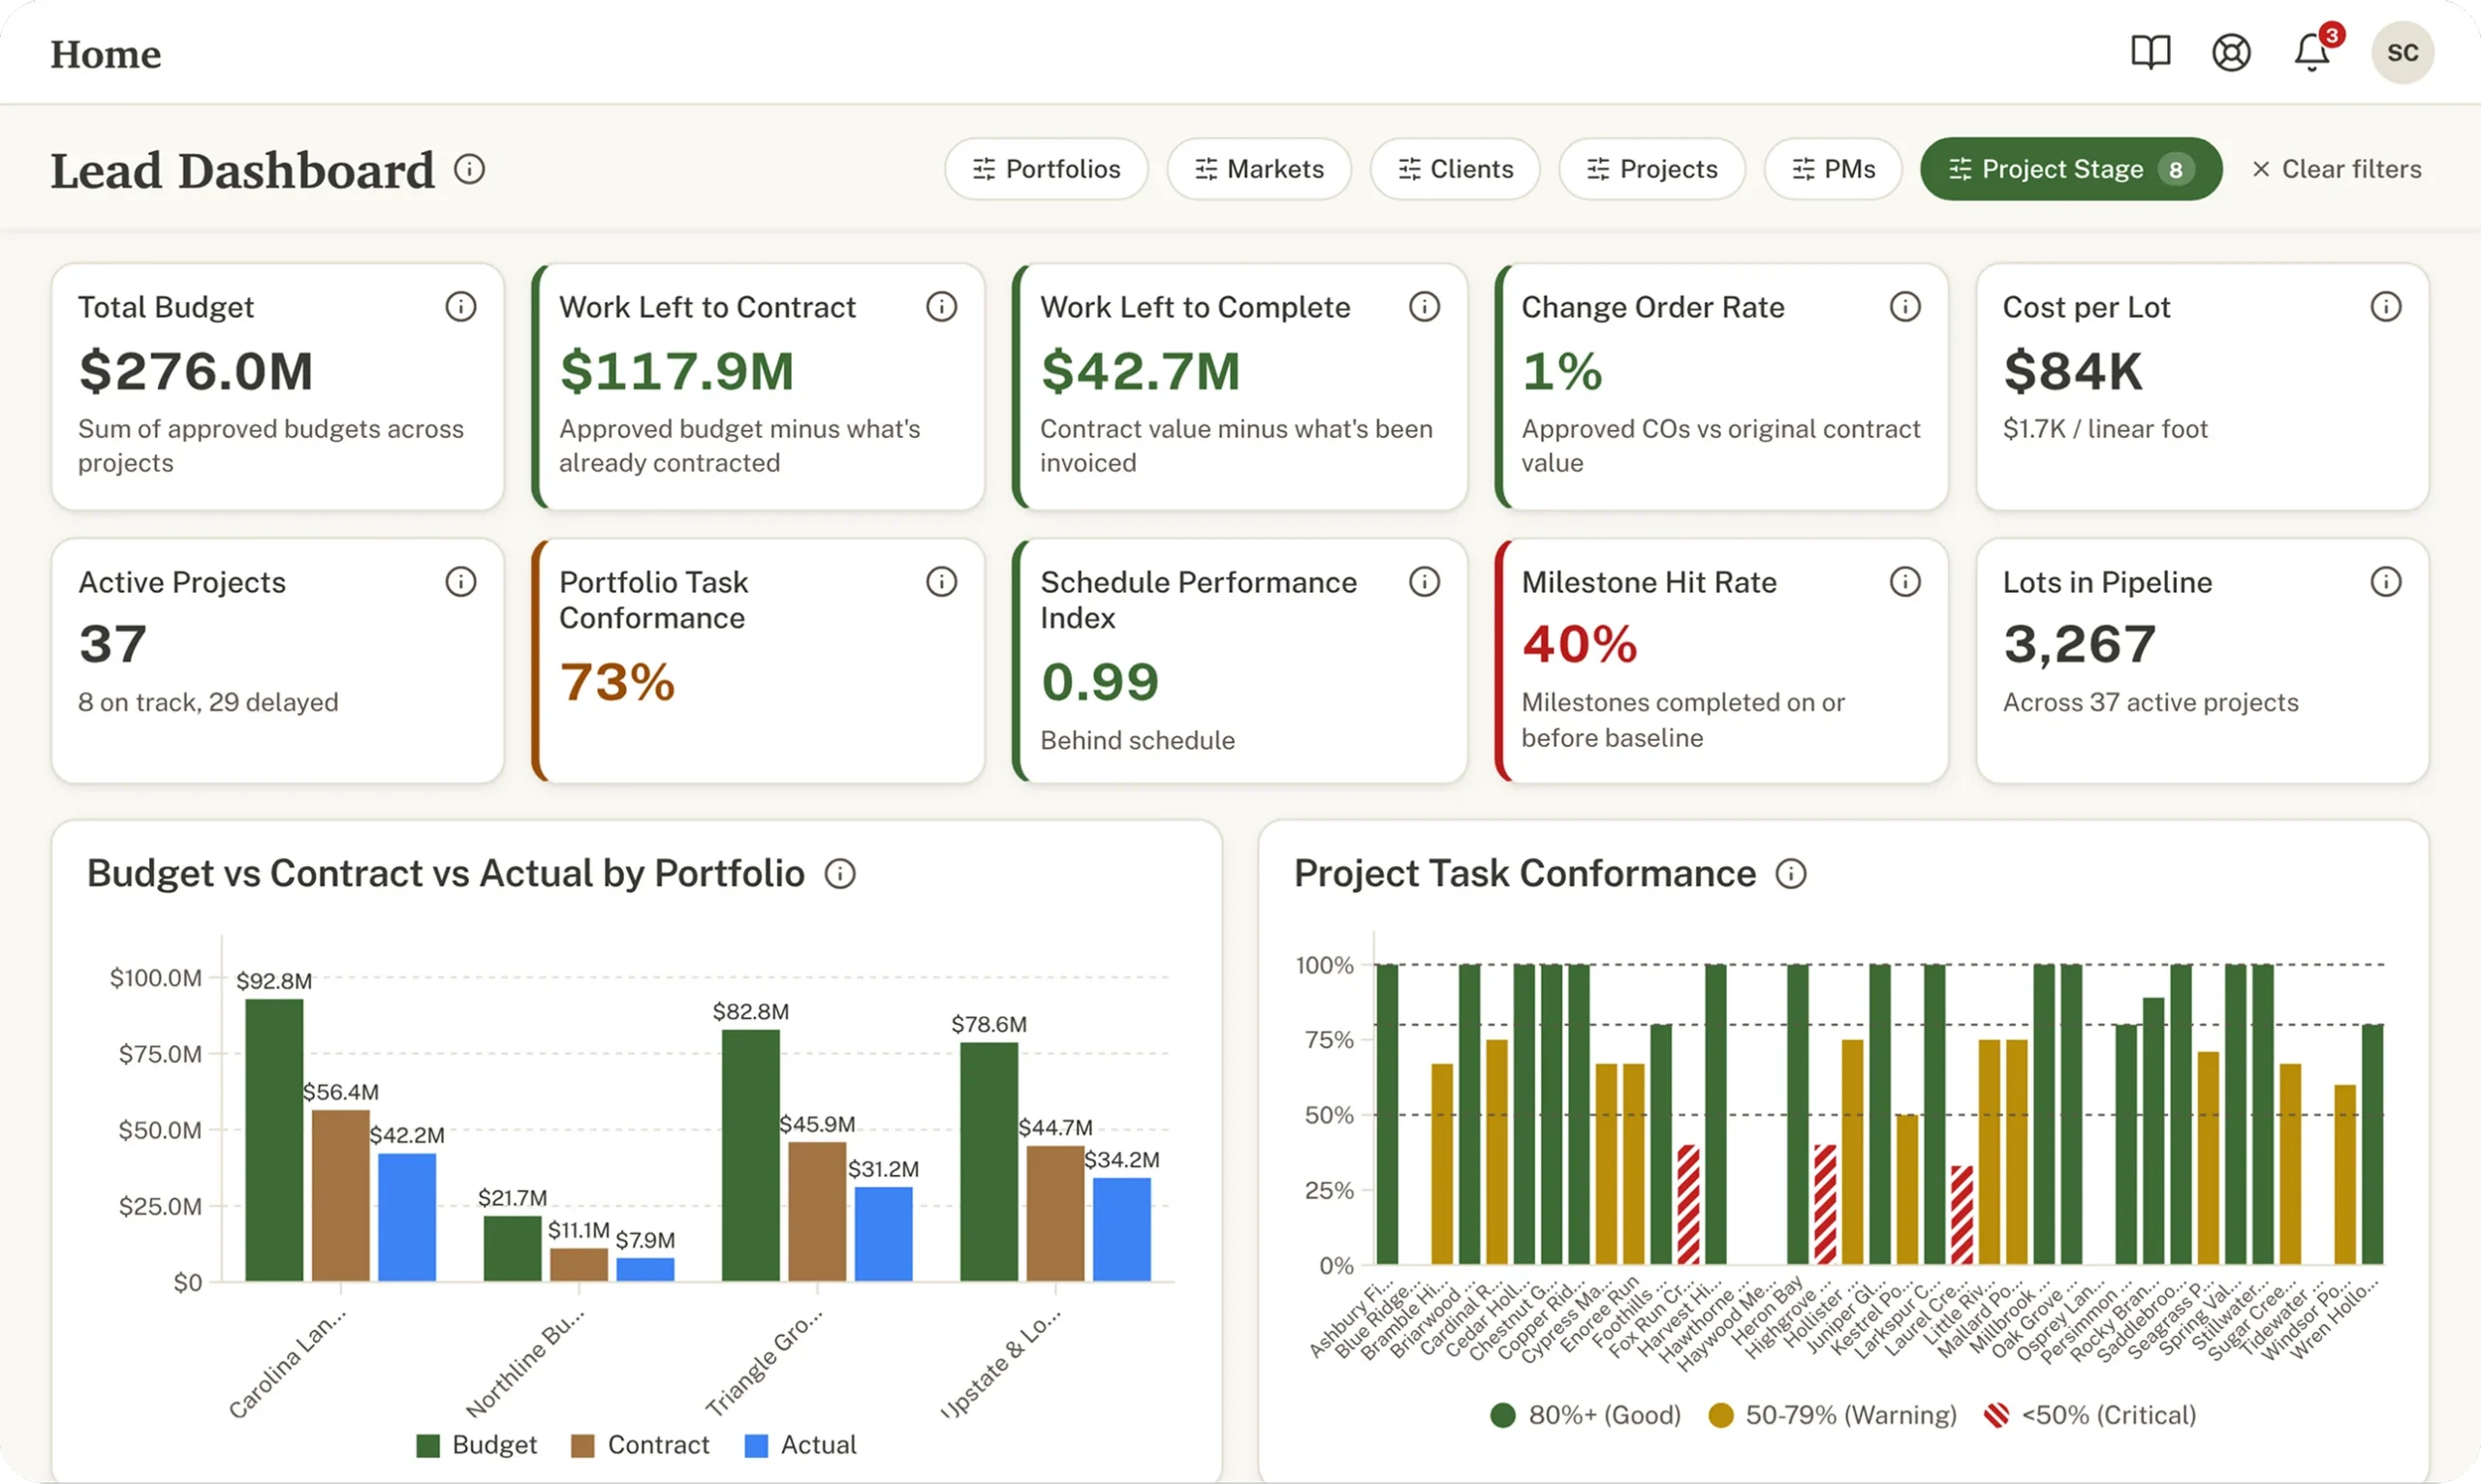Show info for Schedule Performance Index
The width and height of the screenshot is (2481, 1484).
[x=1425, y=581]
